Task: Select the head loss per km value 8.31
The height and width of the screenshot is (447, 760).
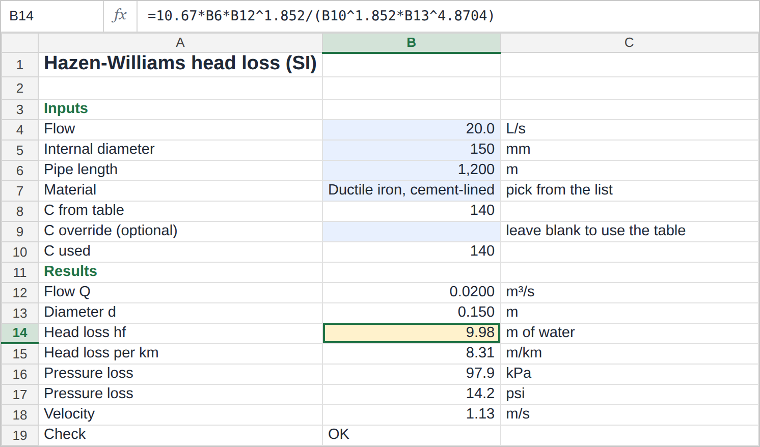Action: pyautogui.click(x=412, y=353)
